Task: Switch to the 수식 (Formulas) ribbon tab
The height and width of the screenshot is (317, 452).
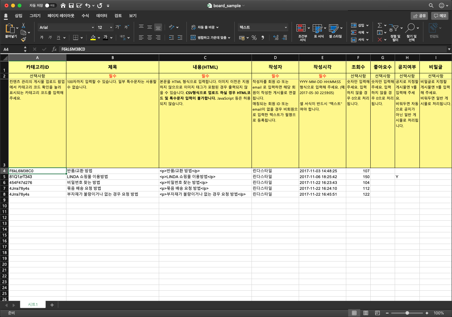Action: 85,16
